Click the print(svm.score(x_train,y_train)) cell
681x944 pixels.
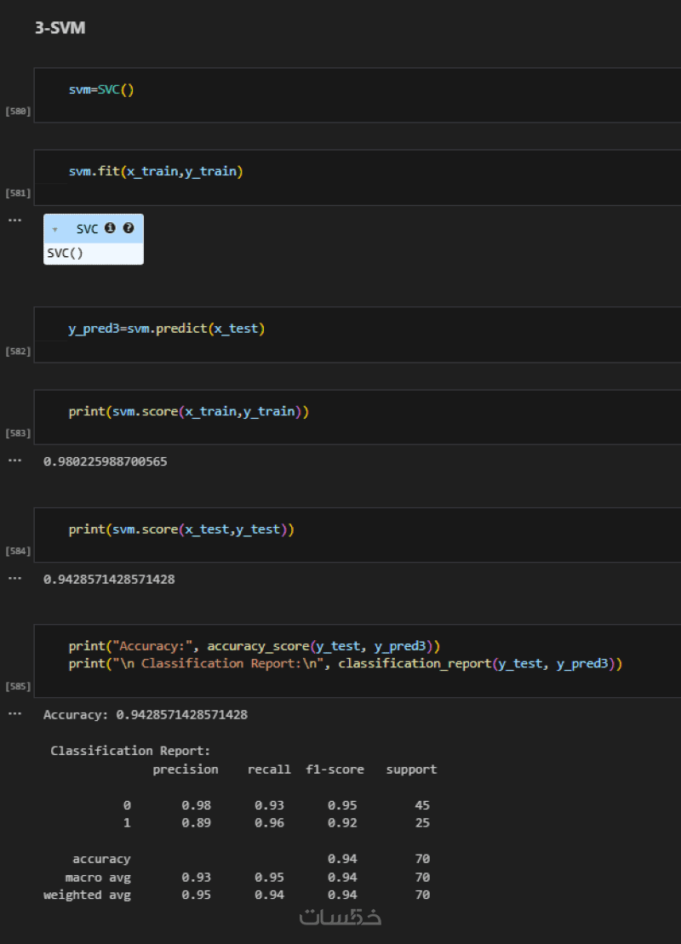point(189,412)
